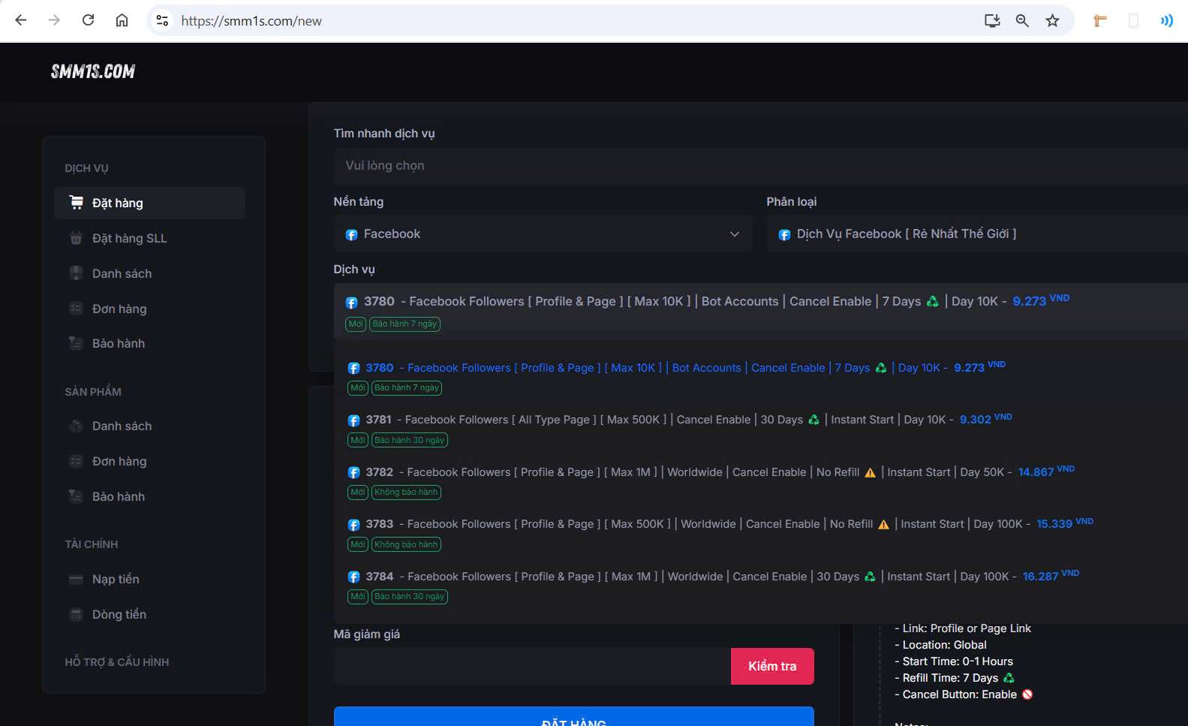The height and width of the screenshot is (726, 1188).
Task: Click the 16.287 VND price
Action: [x=1051, y=576]
